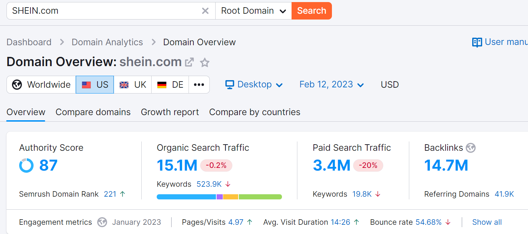Screen dimensions: 528x234
Task: Clear the SHEIN.com search field
Action: click(x=205, y=11)
